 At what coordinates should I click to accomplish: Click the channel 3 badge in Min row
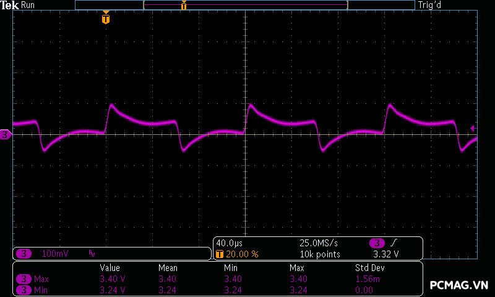[x=24, y=289]
